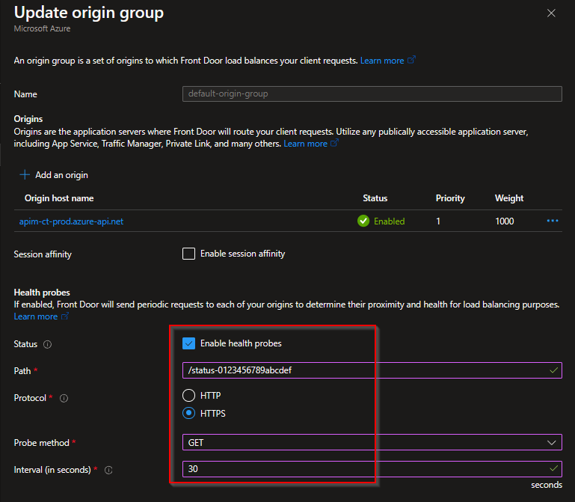
Task: Click the weight value 1000
Action: pos(504,221)
